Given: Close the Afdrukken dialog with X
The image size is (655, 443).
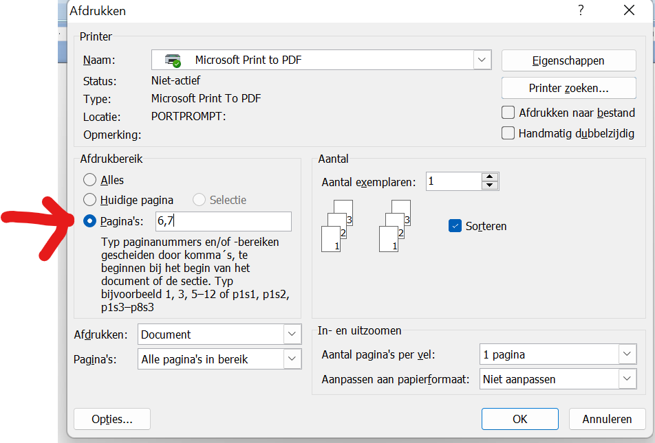Looking at the screenshot, I should tap(629, 10).
